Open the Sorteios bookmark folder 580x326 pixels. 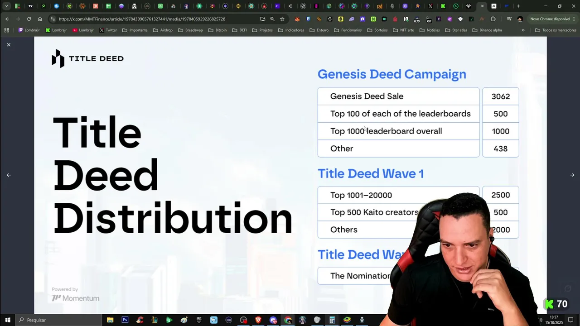click(x=377, y=30)
